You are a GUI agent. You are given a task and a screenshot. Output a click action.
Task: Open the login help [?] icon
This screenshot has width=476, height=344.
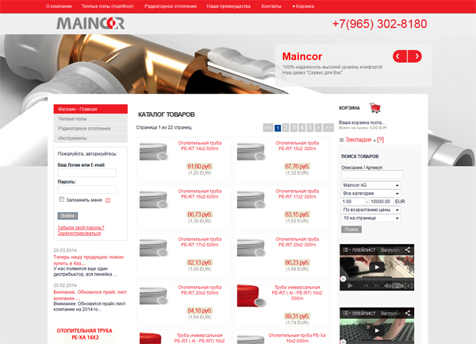point(108,200)
